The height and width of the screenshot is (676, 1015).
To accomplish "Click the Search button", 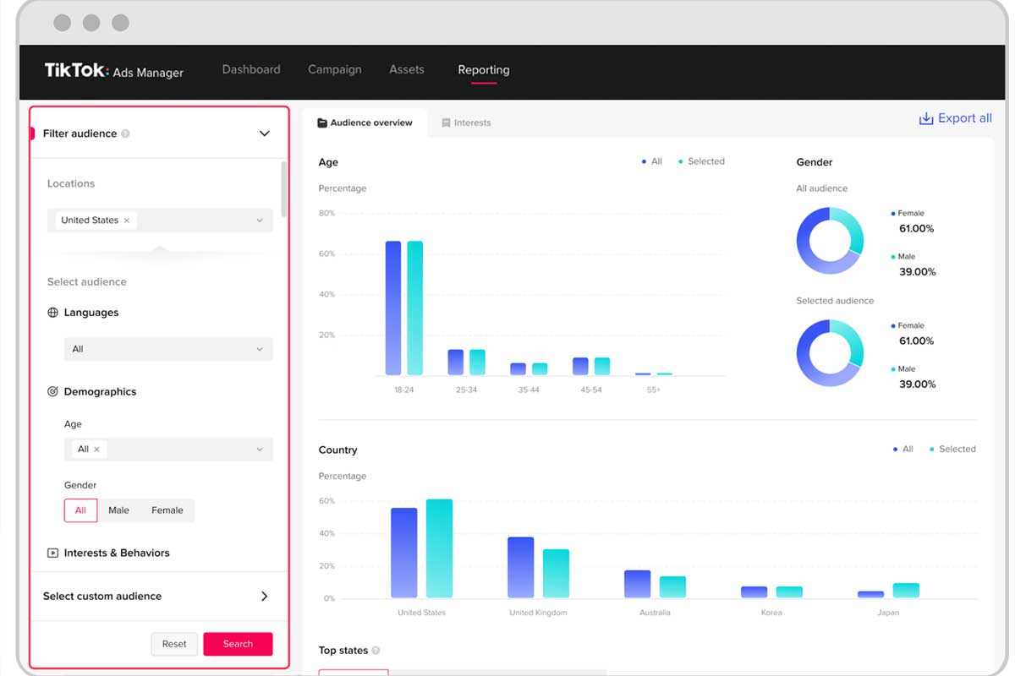I will (238, 644).
